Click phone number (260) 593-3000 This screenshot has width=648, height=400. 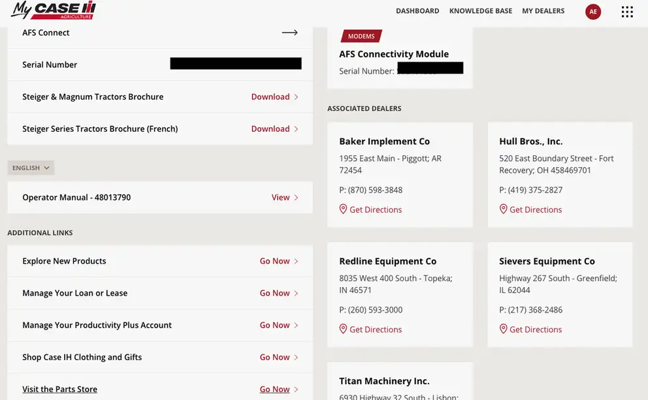click(x=375, y=309)
